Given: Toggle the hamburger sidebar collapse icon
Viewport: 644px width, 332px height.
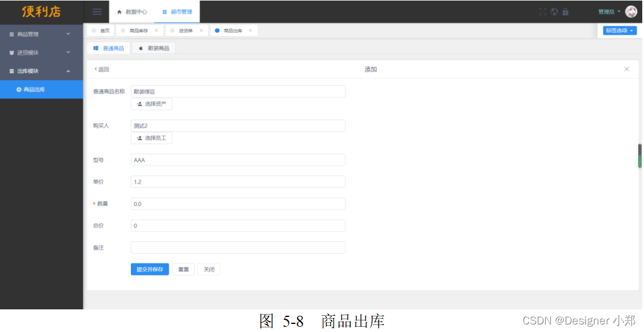Looking at the screenshot, I should (x=97, y=12).
